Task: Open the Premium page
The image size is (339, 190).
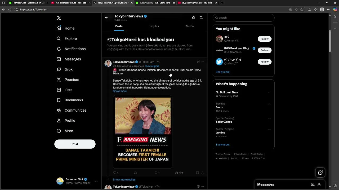Action: point(68,79)
